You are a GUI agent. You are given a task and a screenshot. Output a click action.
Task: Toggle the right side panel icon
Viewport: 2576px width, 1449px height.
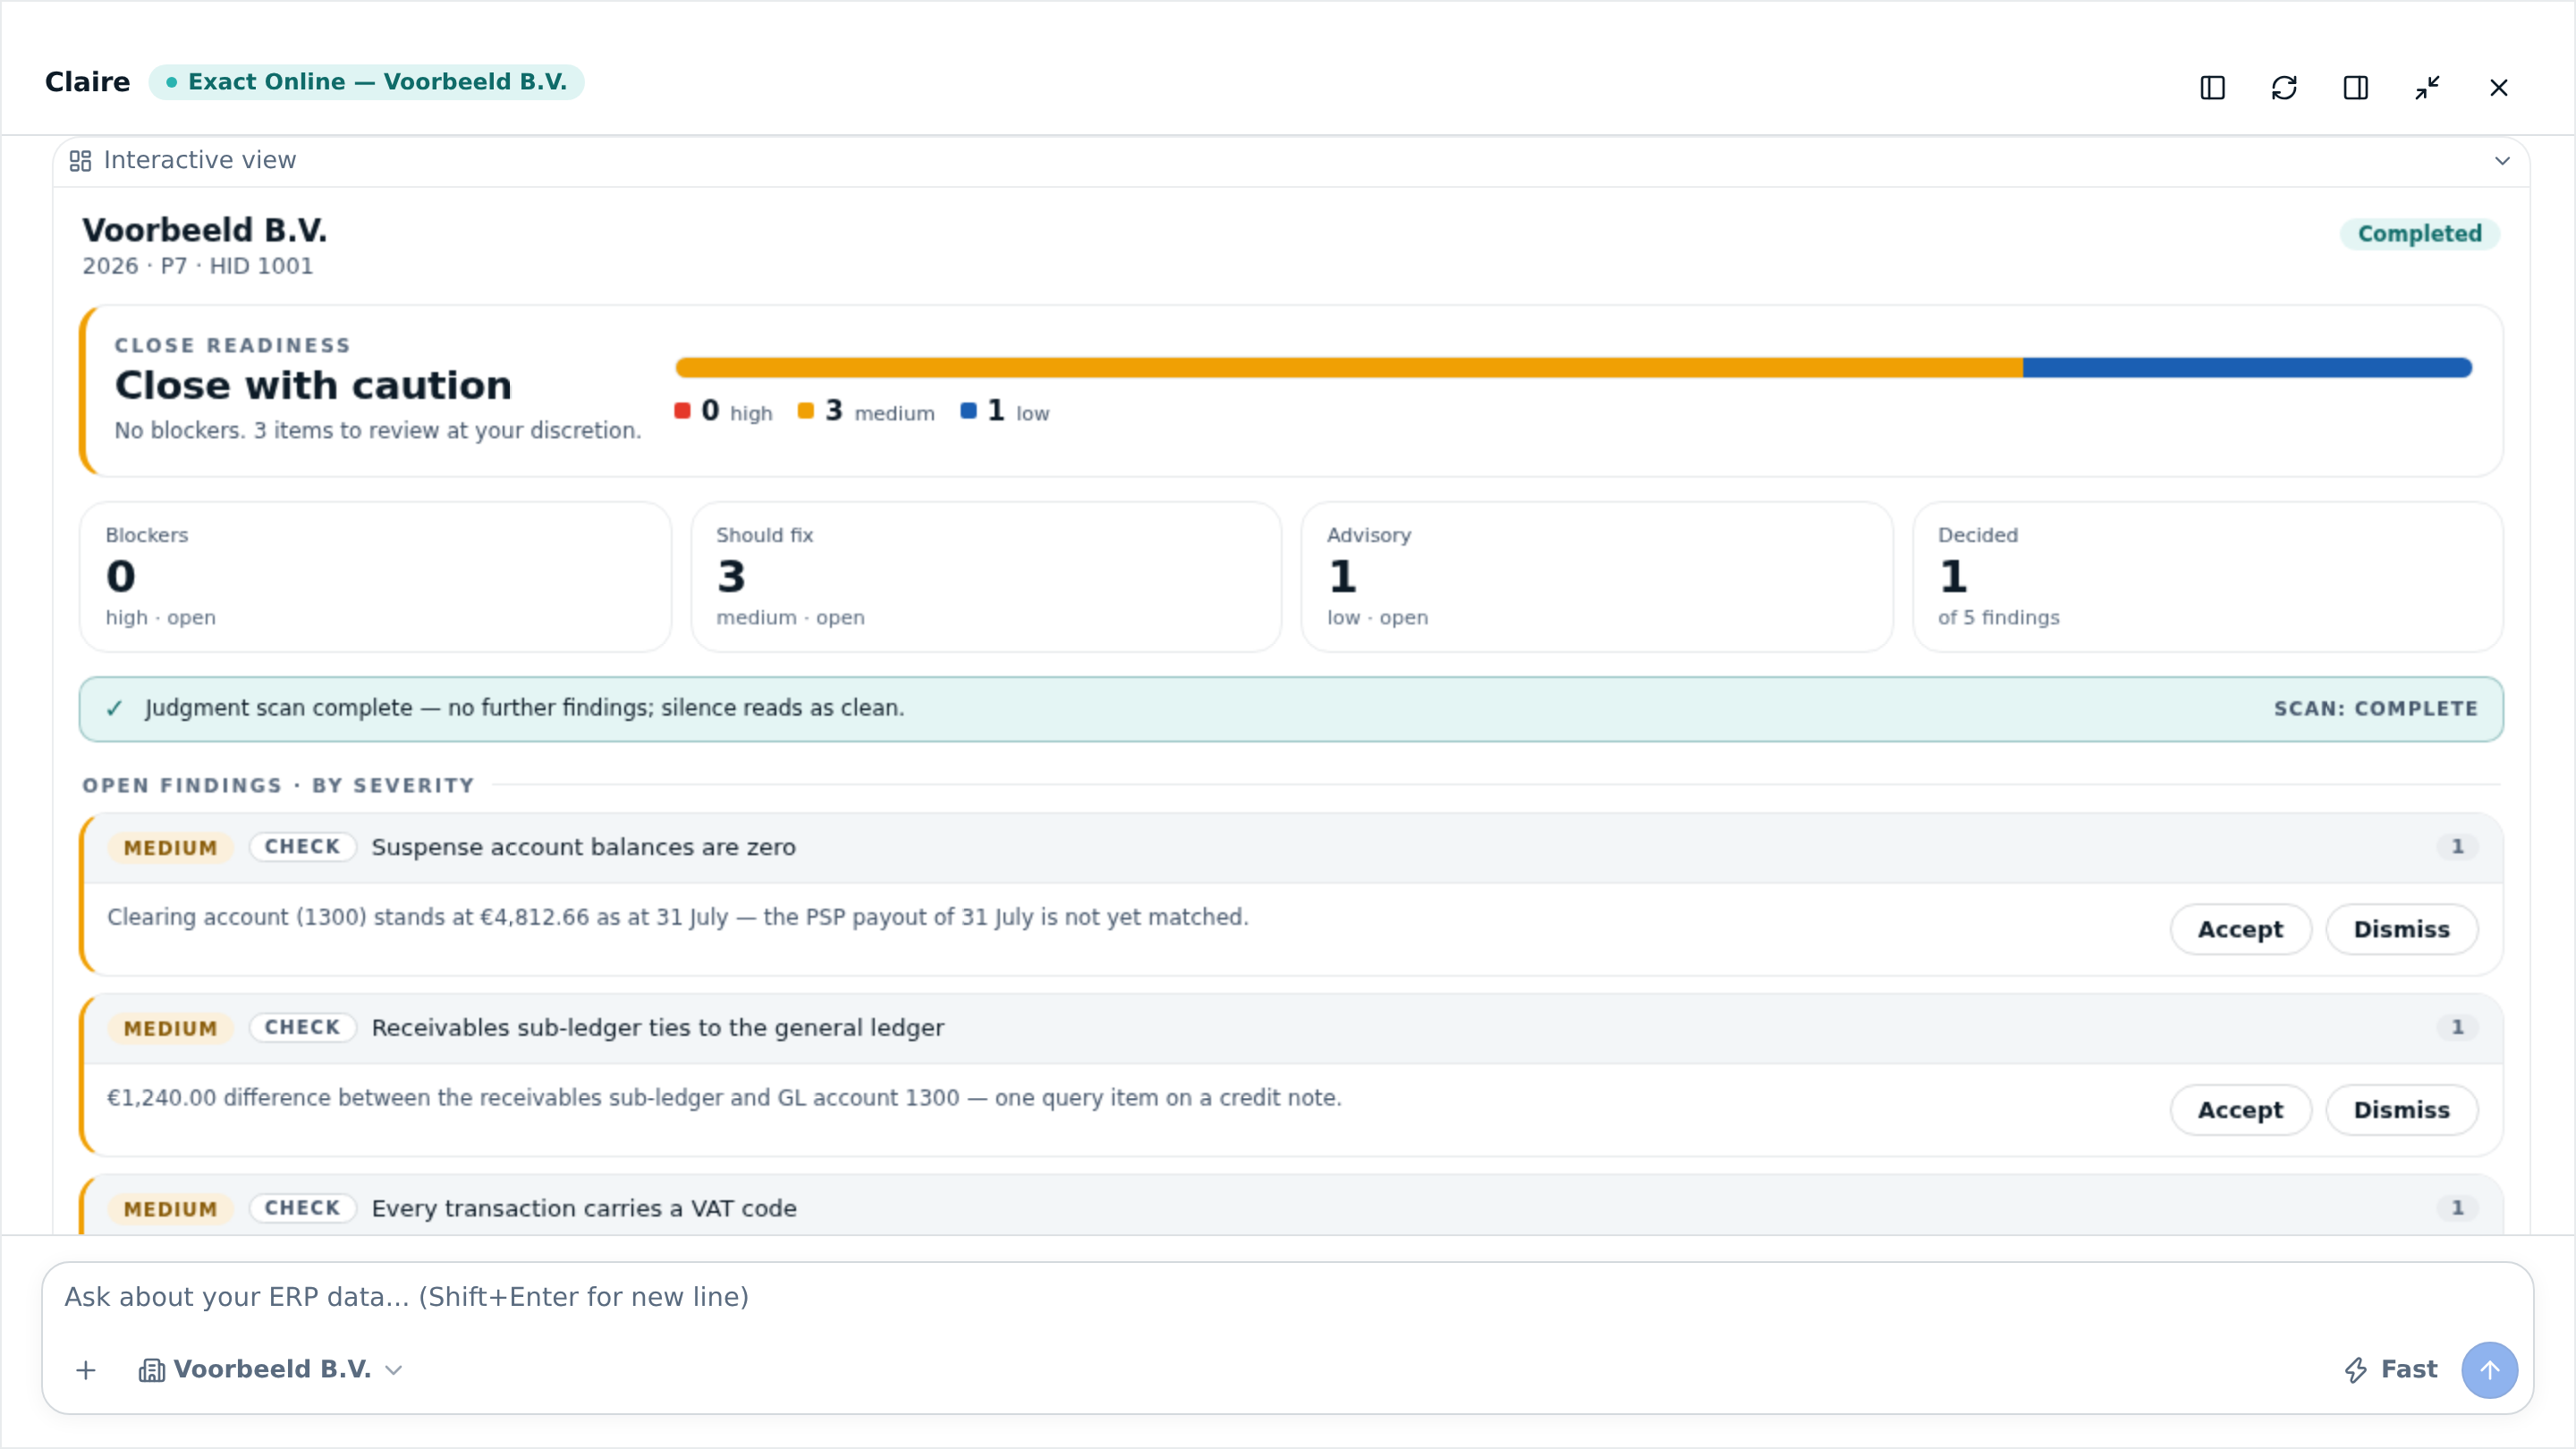click(x=2355, y=88)
